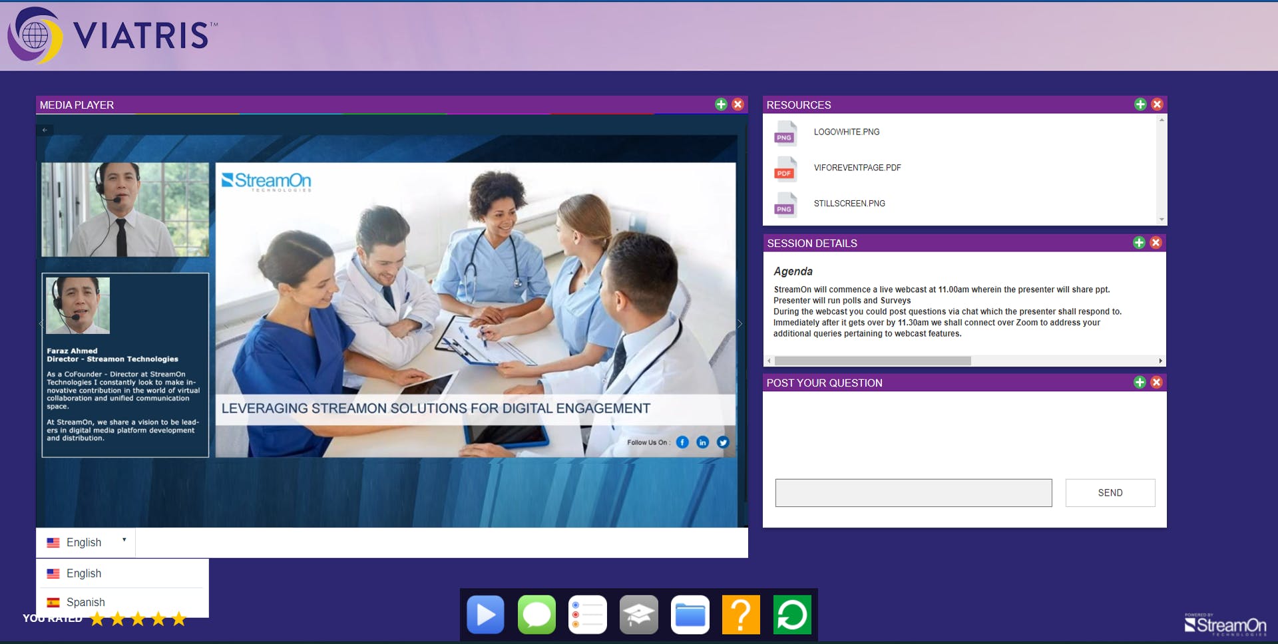Click the green refresh dock icon
This screenshot has width=1278, height=644.
pyautogui.click(x=792, y=615)
